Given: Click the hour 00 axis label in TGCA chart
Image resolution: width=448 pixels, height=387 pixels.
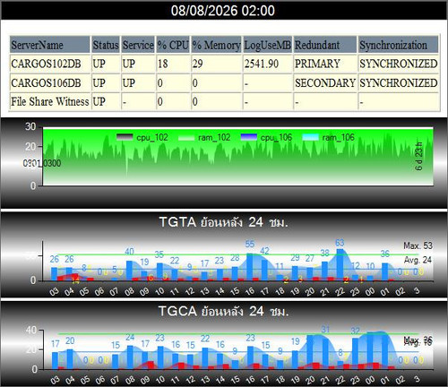Looking at the screenshot, I should [x=370, y=380].
